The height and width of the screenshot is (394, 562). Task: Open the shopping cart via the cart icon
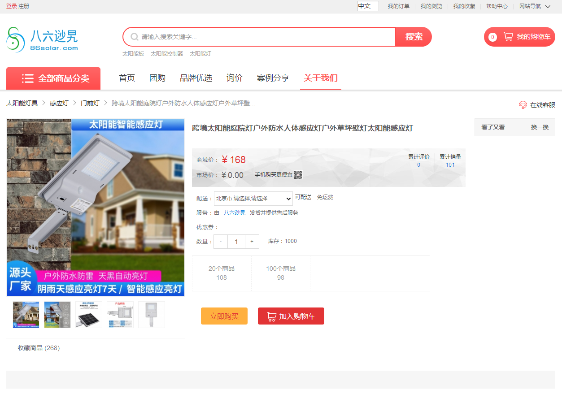(508, 37)
